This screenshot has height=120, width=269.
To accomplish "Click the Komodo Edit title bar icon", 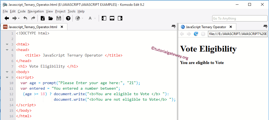I will pos(5,5).
